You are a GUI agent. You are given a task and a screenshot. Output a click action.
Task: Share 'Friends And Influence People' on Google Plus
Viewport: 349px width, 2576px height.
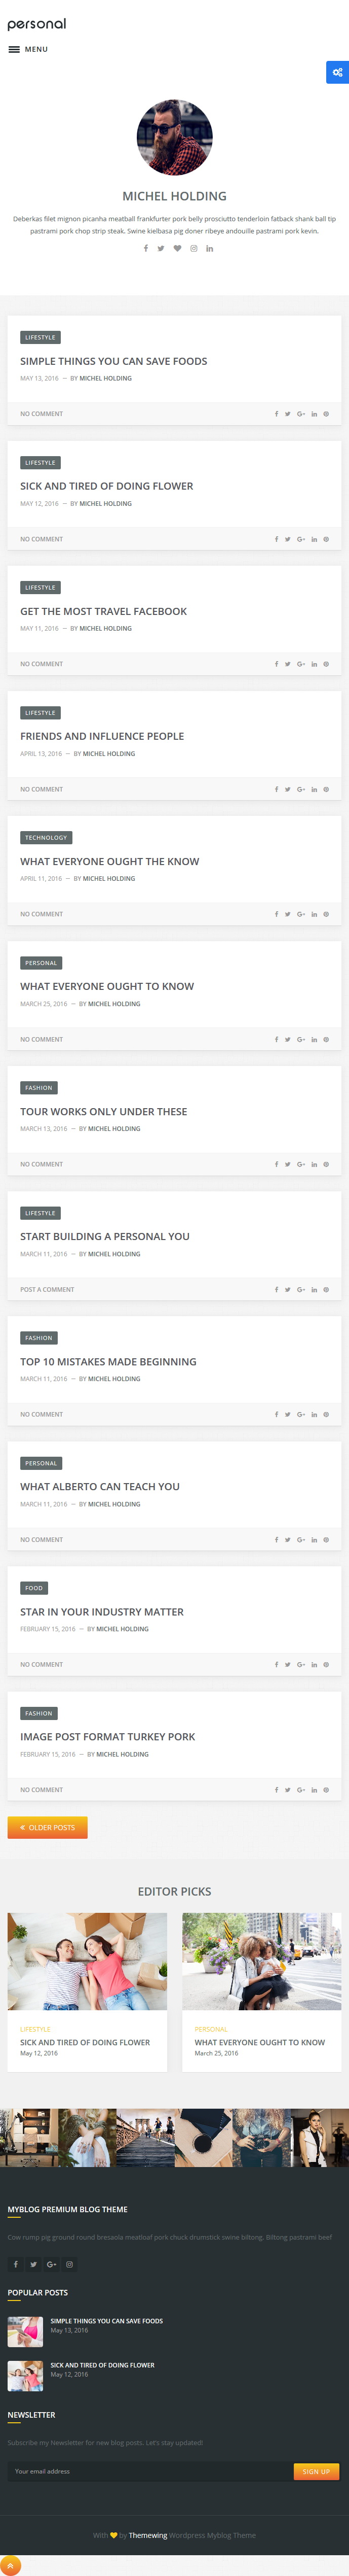(x=300, y=789)
